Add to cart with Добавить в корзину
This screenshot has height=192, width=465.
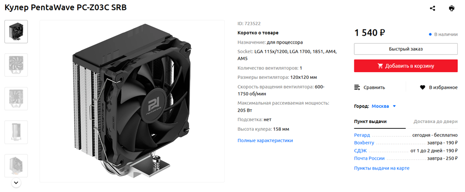[x=406, y=66]
